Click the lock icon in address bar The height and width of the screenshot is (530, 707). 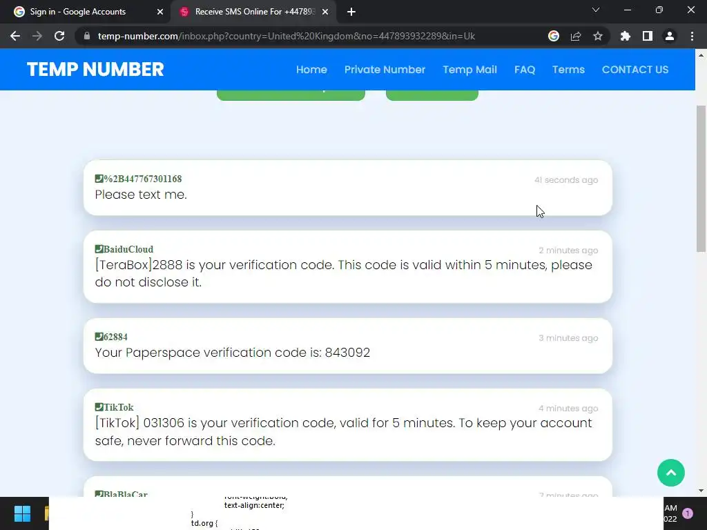click(87, 36)
